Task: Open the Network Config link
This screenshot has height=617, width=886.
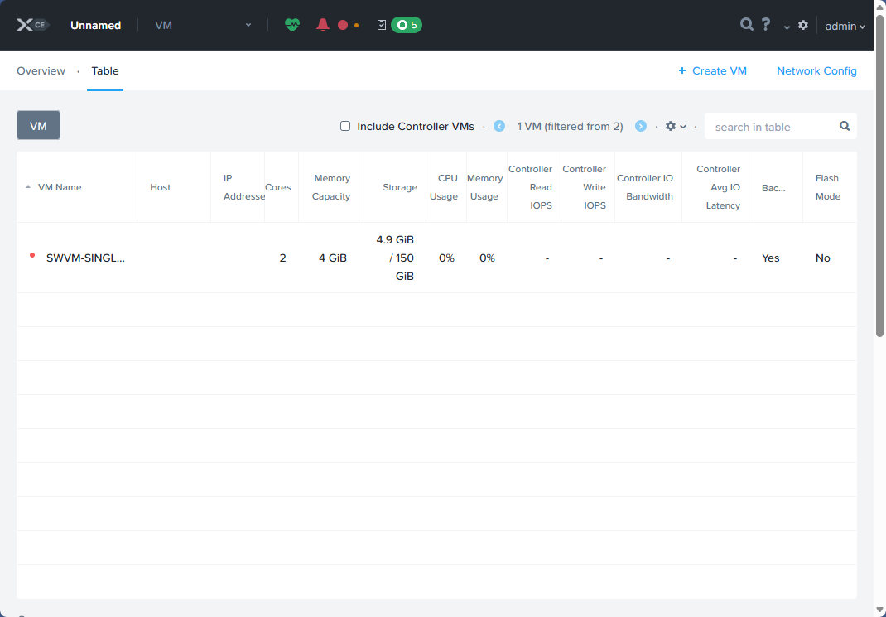Action: click(817, 70)
